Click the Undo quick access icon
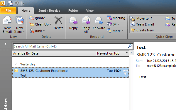Image resolution: width=176 pixels, height=110 pixels. tap(17, 3)
